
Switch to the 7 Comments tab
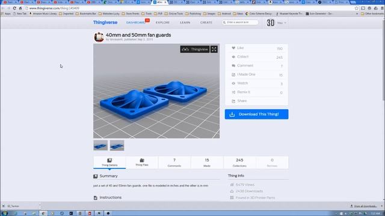tap(174, 163)
